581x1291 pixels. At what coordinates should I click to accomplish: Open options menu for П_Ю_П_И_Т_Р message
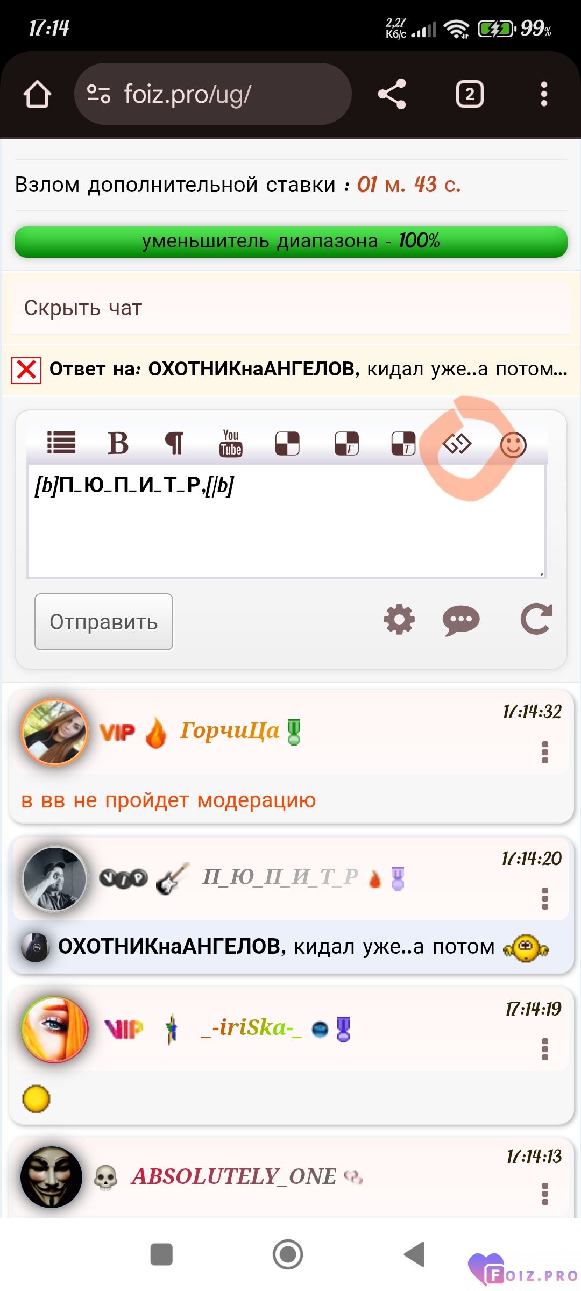[545, 898]
